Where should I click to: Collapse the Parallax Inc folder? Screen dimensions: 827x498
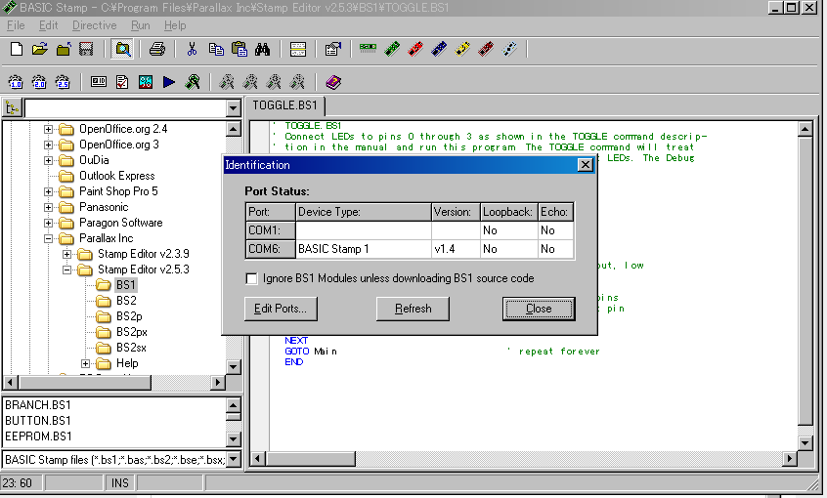click(48, 238)
